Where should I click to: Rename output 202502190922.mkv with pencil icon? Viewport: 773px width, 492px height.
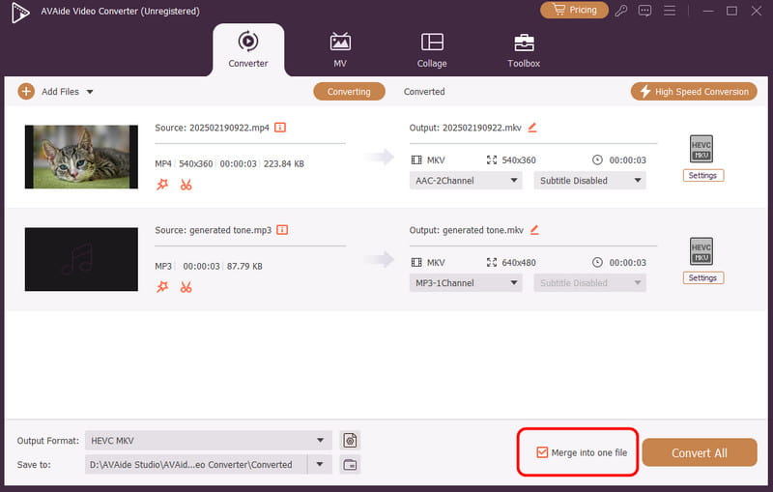point(532,127)
